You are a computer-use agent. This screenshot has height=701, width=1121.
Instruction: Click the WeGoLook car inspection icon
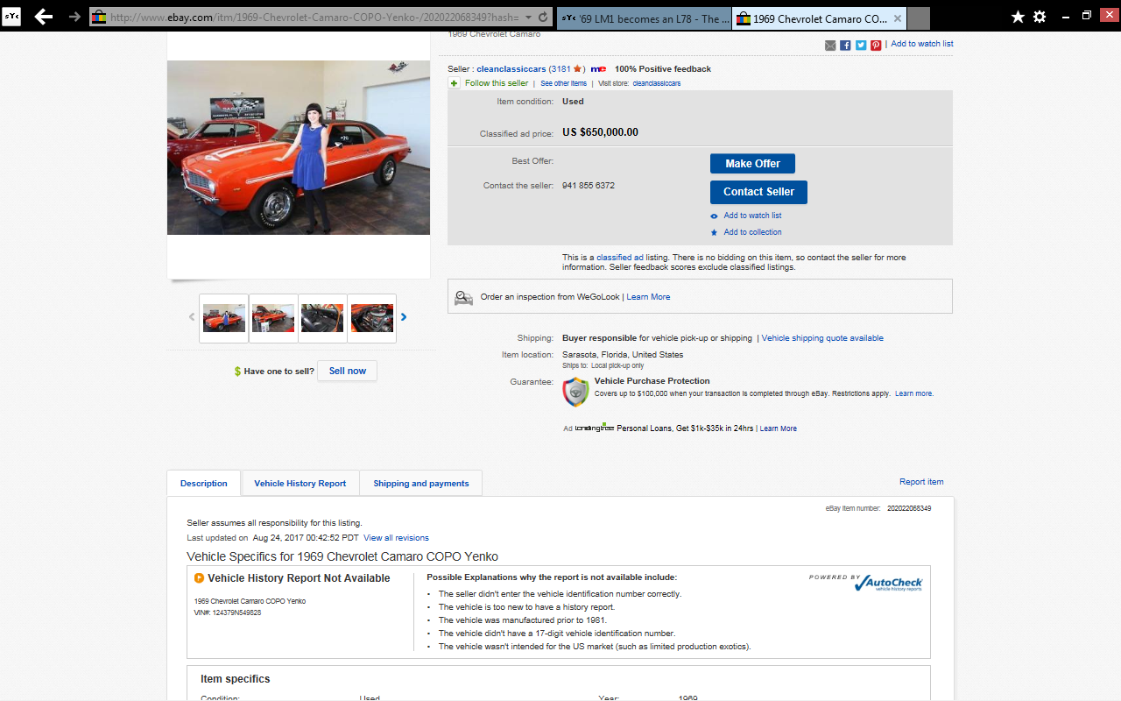pos(463,297)
